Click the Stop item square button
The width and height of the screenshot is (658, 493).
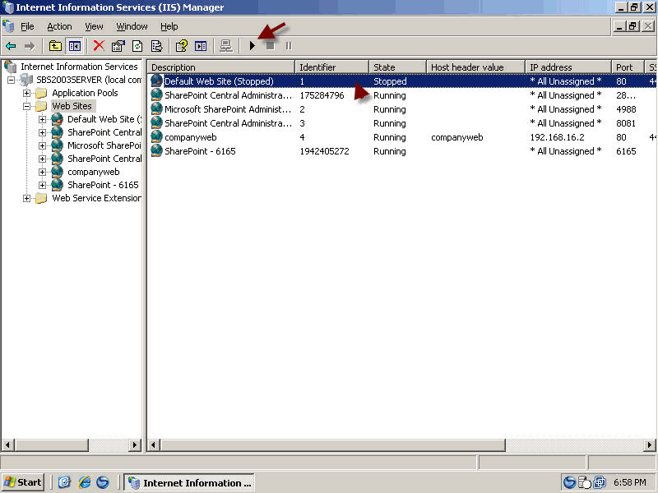pos(271,46)
